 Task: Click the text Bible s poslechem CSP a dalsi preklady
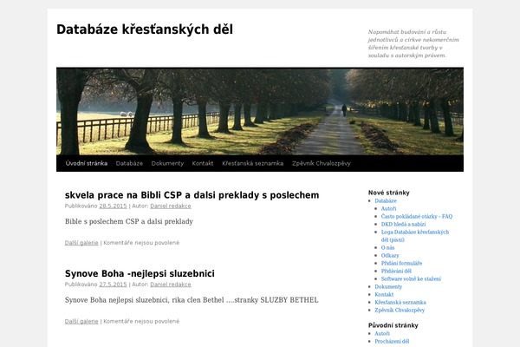128,221
